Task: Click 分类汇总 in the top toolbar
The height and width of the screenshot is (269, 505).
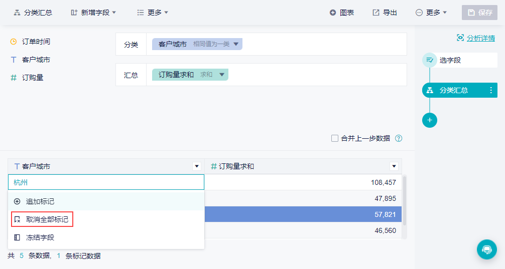Action: point(33,13)
